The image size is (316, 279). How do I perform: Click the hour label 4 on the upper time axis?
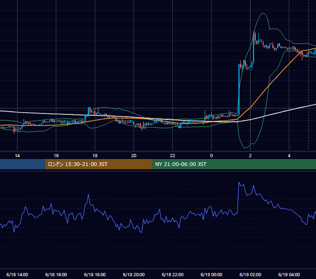[x=289, y=156]
